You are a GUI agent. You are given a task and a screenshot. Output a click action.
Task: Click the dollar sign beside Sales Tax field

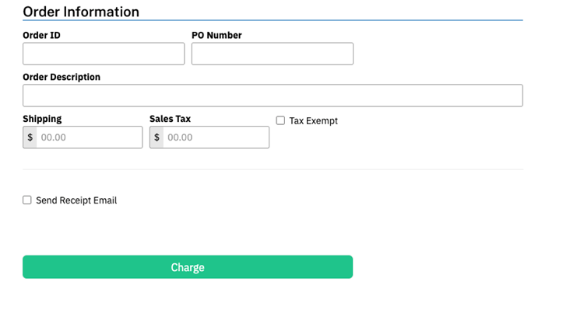click(157, 137)
